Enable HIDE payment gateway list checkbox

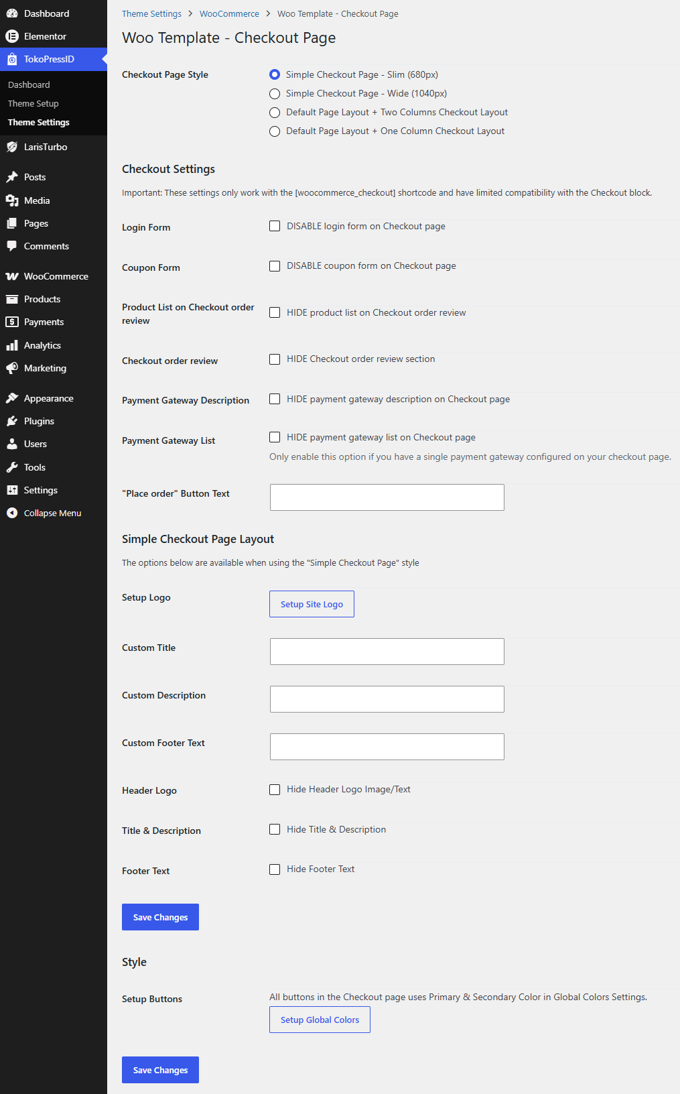[x=275, y=437]
